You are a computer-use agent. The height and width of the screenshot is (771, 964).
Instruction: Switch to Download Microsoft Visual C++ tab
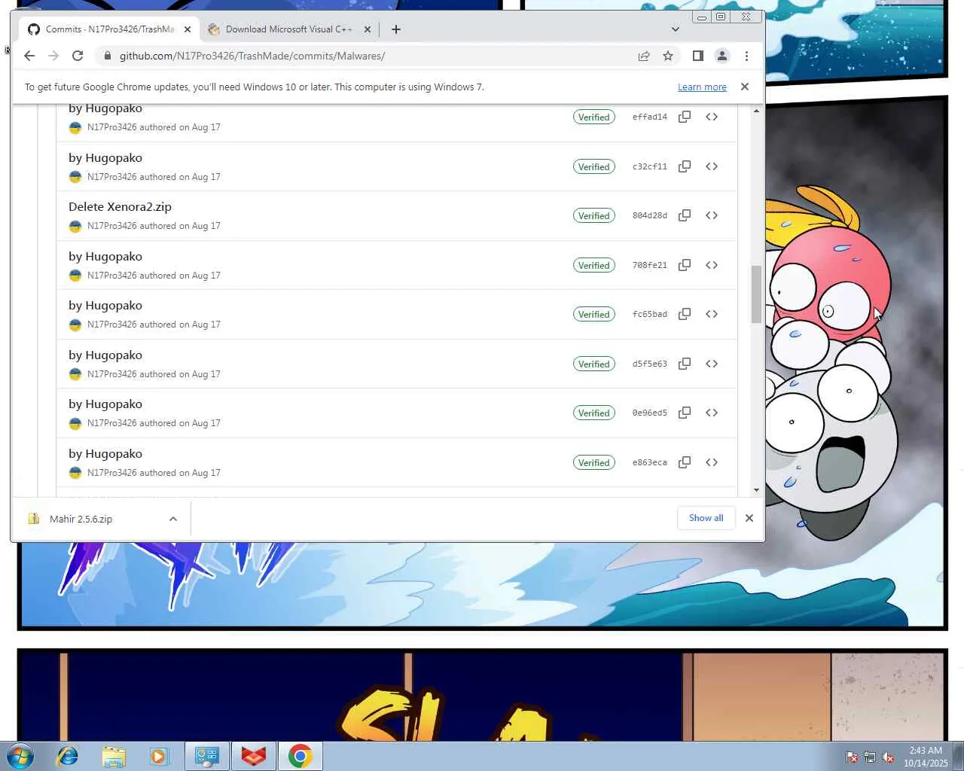289,29
